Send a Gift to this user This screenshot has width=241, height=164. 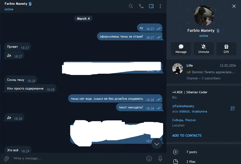[226, 49]
